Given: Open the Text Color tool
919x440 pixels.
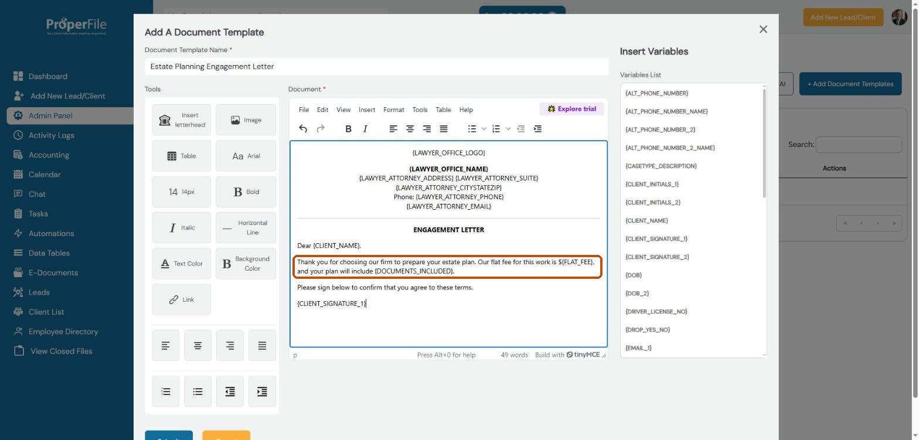Looking at the screenshot, I should point(182,264).
